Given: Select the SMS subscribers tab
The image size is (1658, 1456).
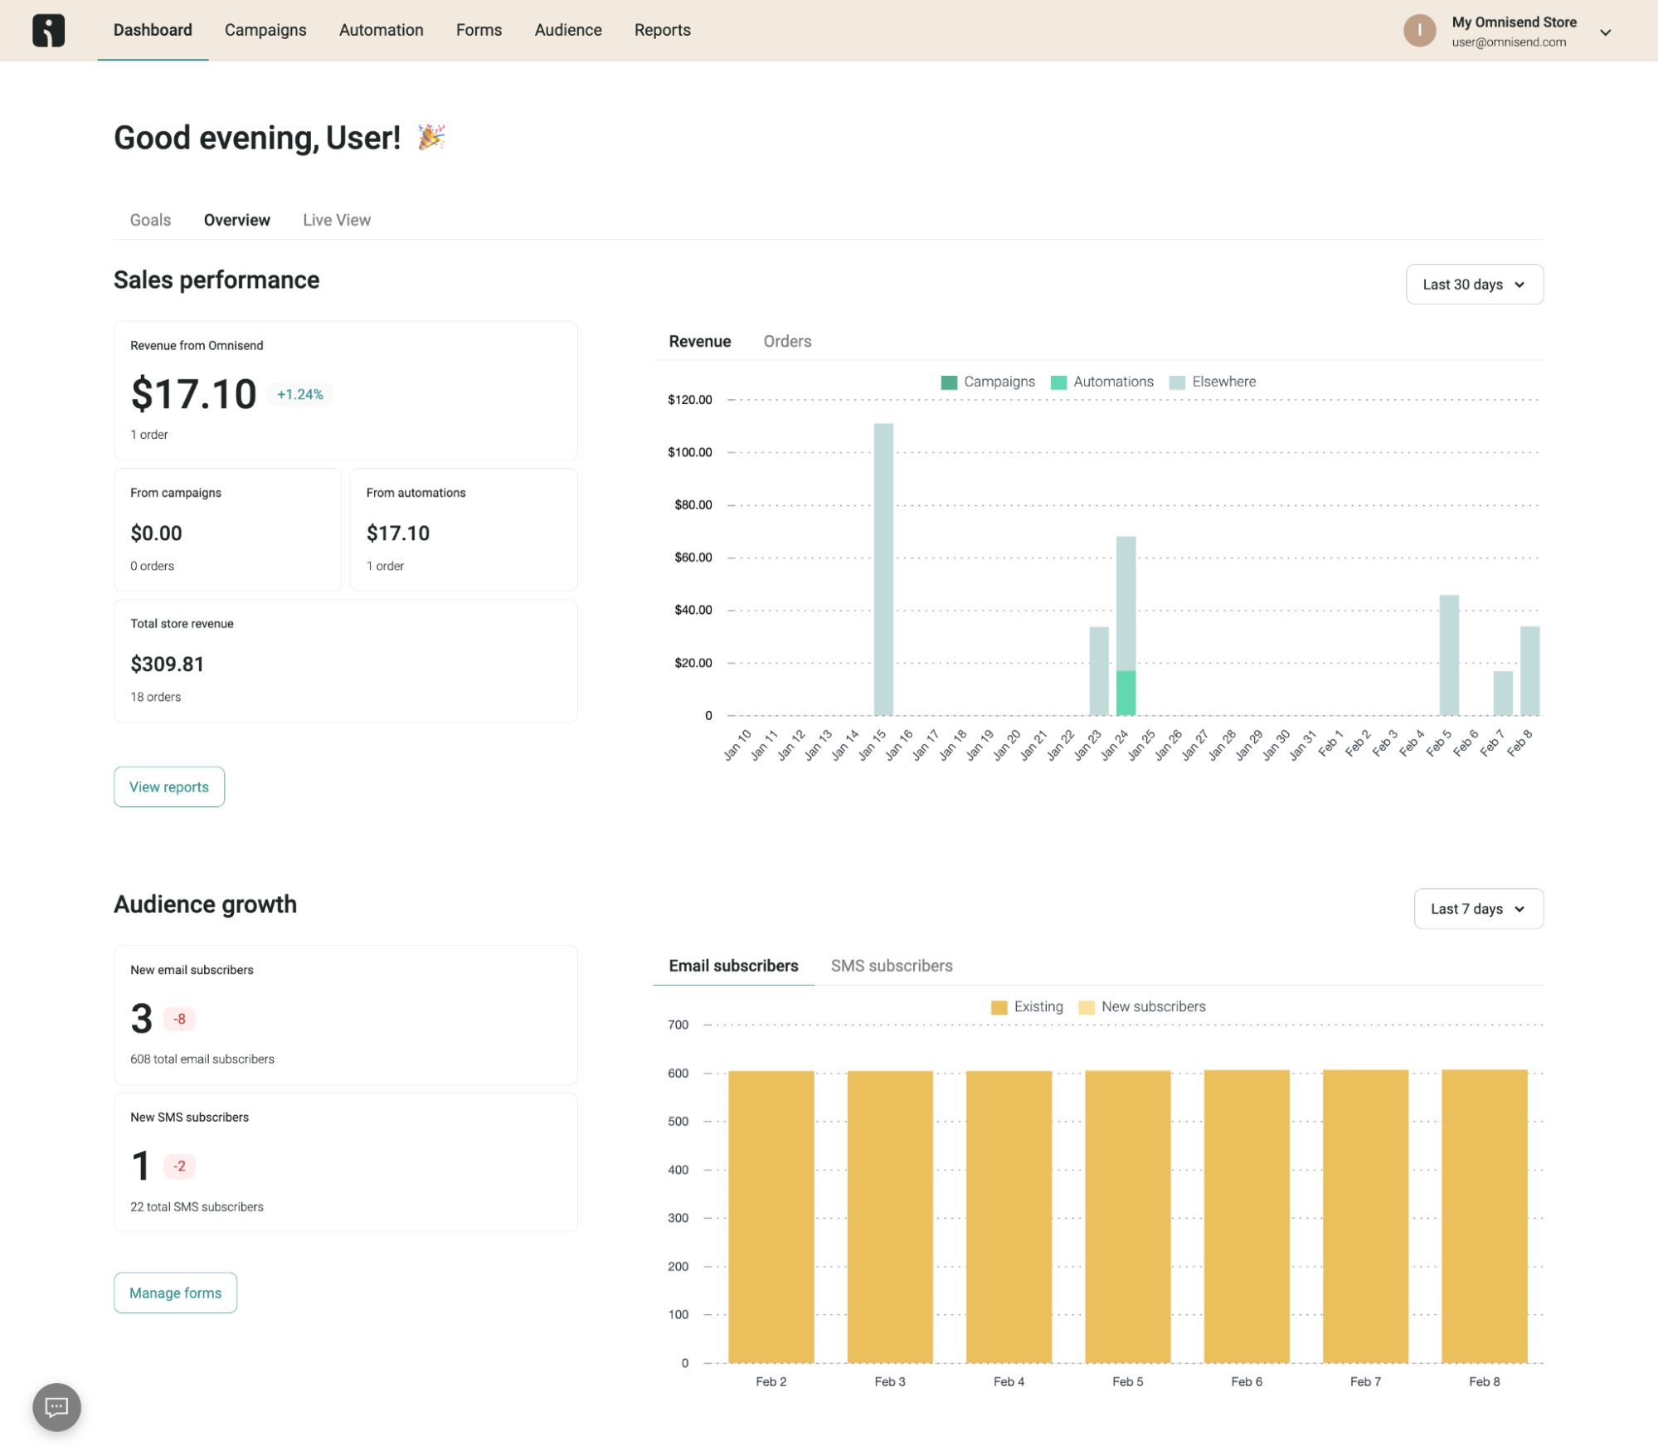Looking at the screenshot, I should coord(892,965).
